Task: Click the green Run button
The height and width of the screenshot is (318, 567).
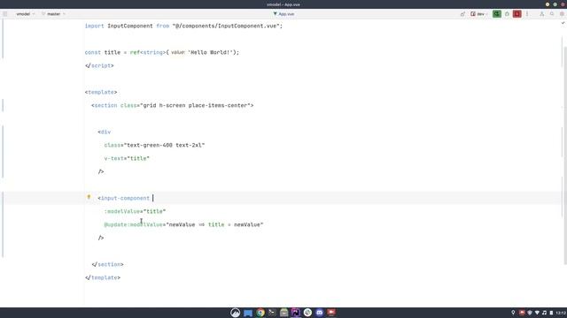Action: click(497, 14)
